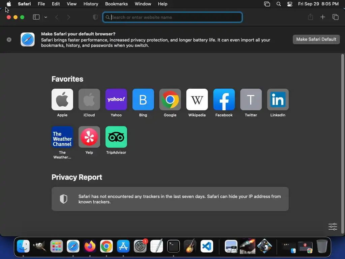Open Firefox from the Dock
Viewport: 345px width, 259px height.
point(90,246)
